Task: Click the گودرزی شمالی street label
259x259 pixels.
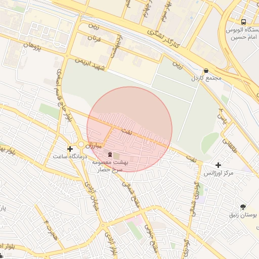Action: coord(195,199)
